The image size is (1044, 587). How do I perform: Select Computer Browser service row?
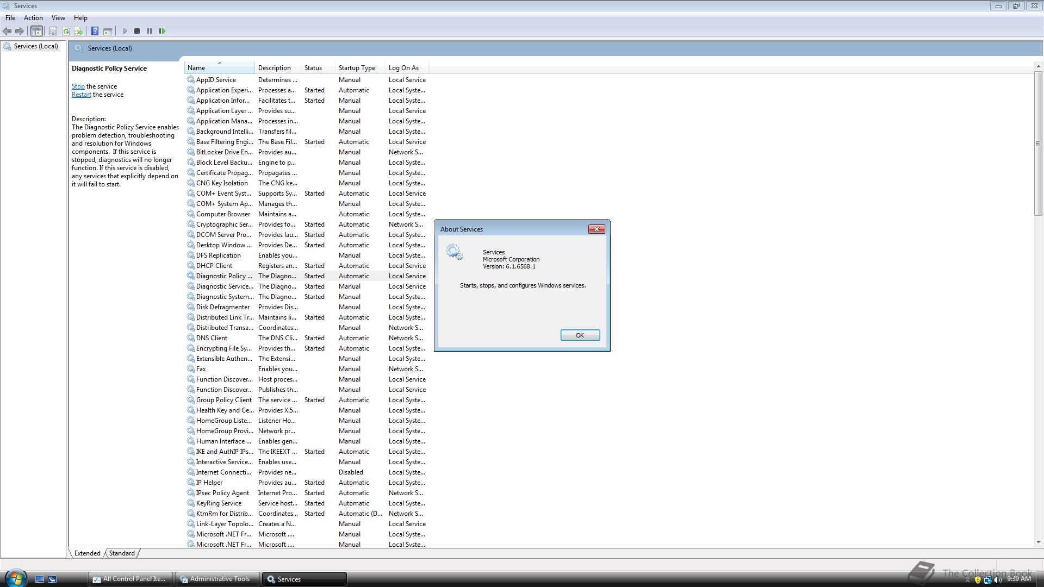(307, 214)
